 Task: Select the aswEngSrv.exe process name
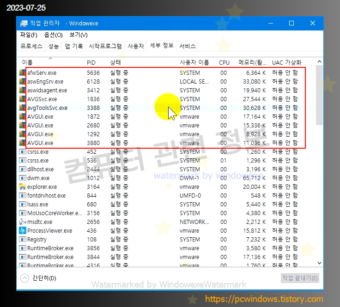[45, 81]
